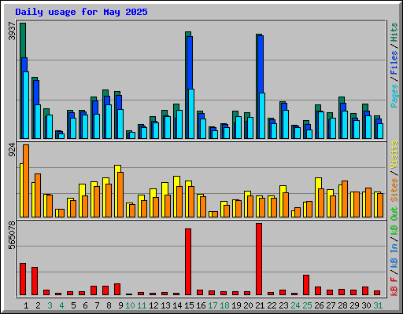Click the green Hits bar for day 28
Viewport: 403px width, 314px height.
pyautogui.click(x=342, y=100)
